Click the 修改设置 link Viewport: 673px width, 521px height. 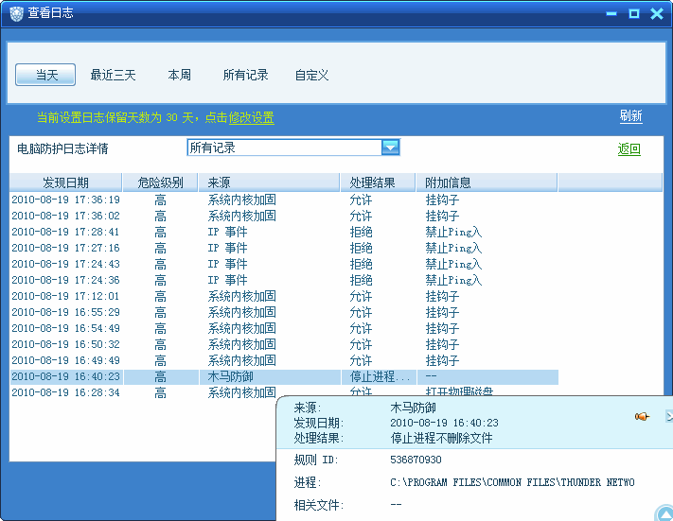point(251,117)
